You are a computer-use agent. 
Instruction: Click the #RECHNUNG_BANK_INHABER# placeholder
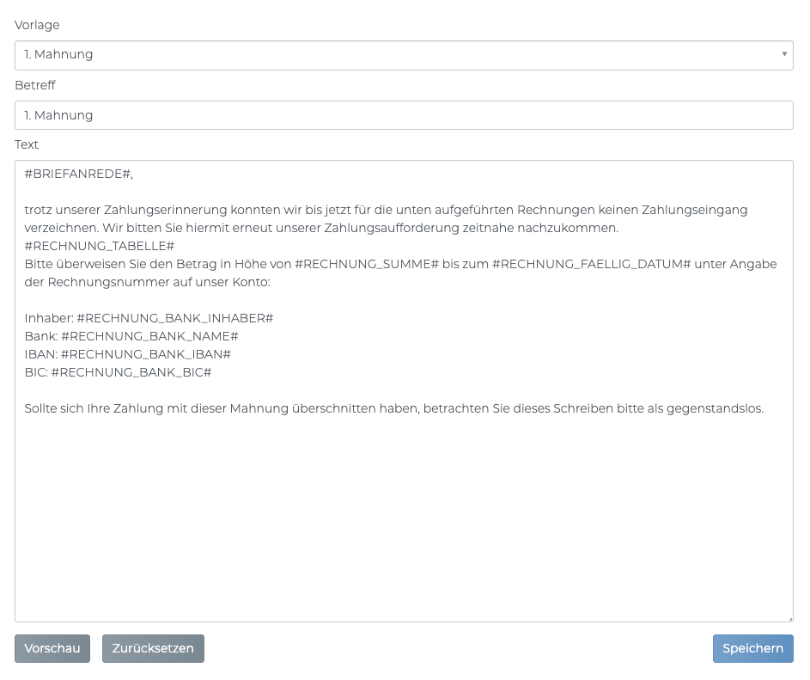tap(174, 318)
